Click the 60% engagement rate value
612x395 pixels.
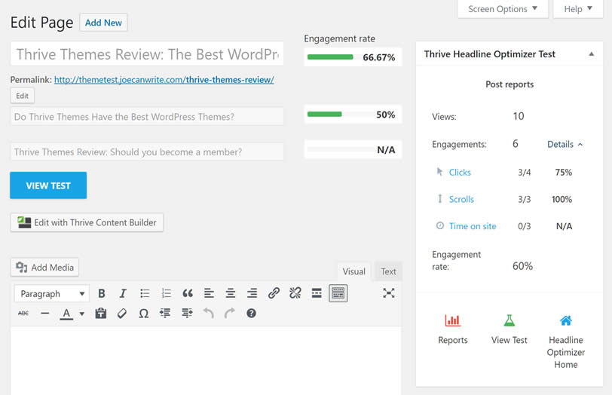pos(522,266)
